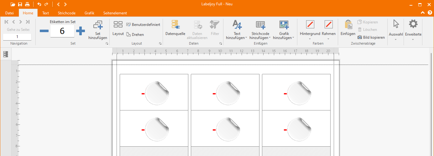
Task: Open Rahmen color dropdown arrow
Action: pyautogui.click(x=329, y=39)
